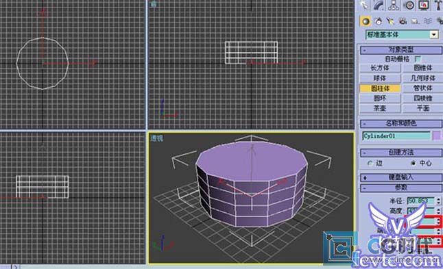
Task: Select the circle outline in the top viewport
Action: (x=43, y=64)
